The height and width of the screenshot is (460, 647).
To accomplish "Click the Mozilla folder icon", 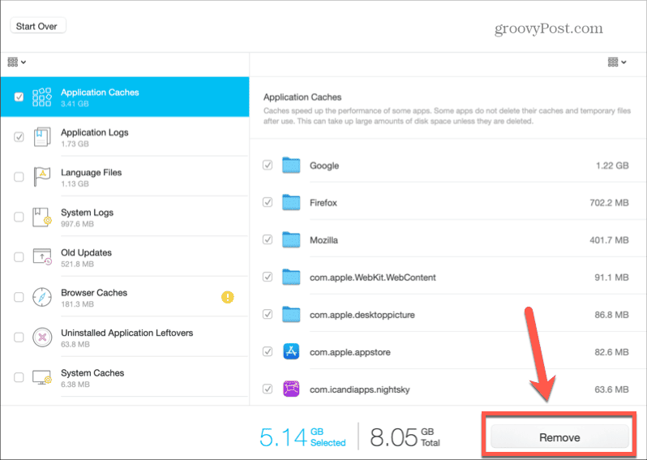I will 291,240.
